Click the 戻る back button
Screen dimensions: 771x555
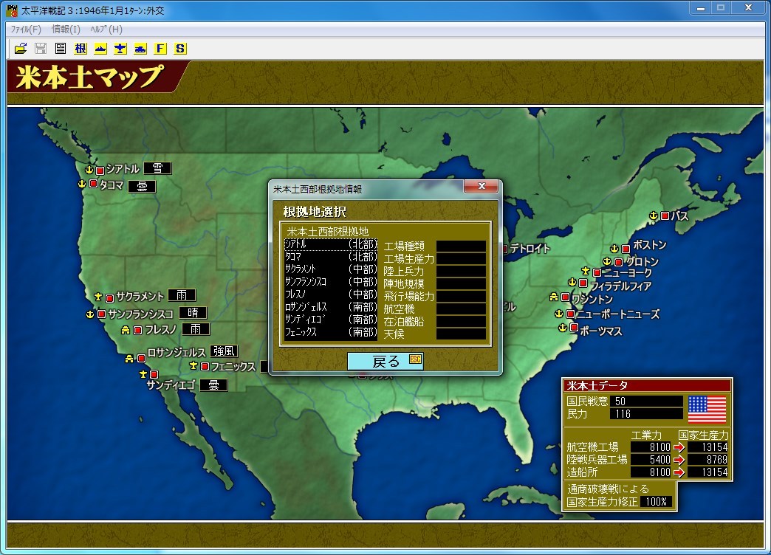click(385, 362)
